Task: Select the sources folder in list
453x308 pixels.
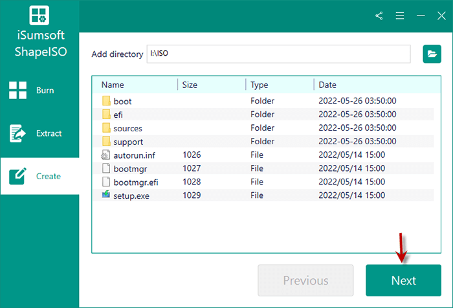Action: point(127,128)
